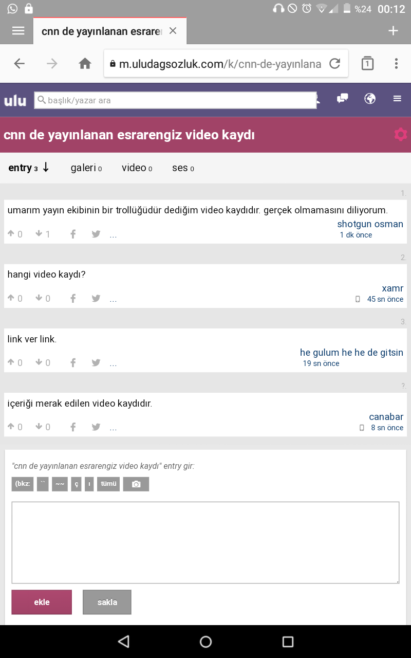Open browser three-dot options menu

tap(396, 64)
